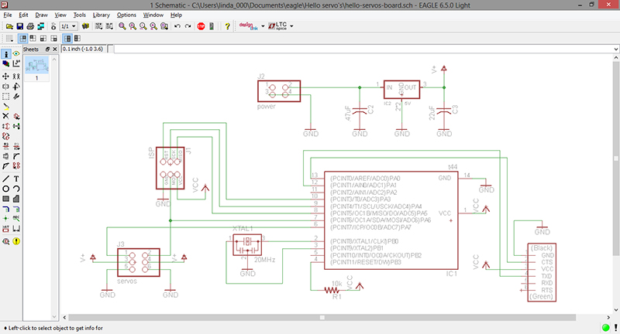Click in the command line input field

click(363, 49)
